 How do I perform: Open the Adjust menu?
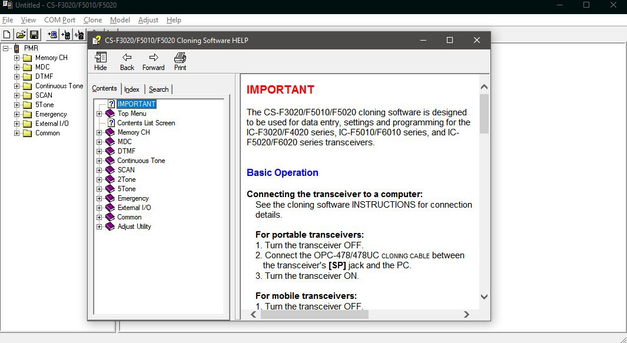(148, 20)
